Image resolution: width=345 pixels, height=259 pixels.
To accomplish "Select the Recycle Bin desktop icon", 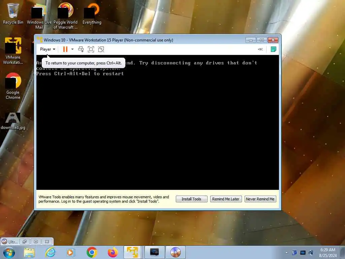I will point(13,13).
